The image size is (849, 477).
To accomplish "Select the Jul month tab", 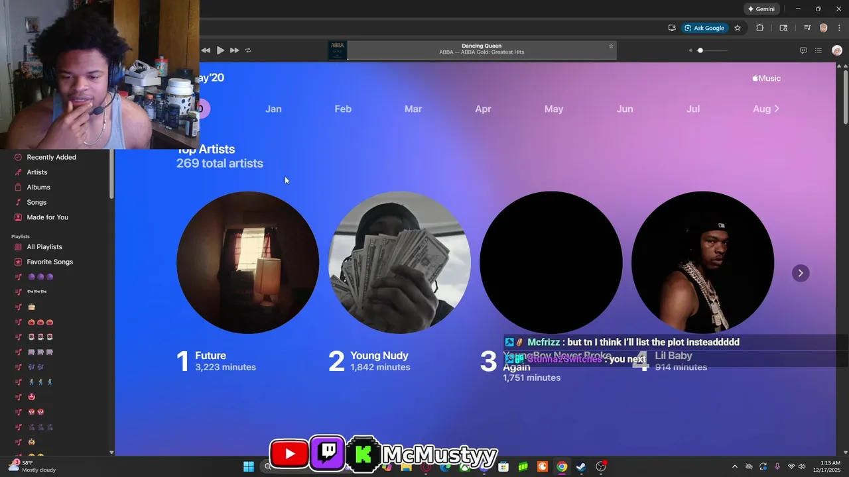I will pyautogui.click(x=693, y=109).
